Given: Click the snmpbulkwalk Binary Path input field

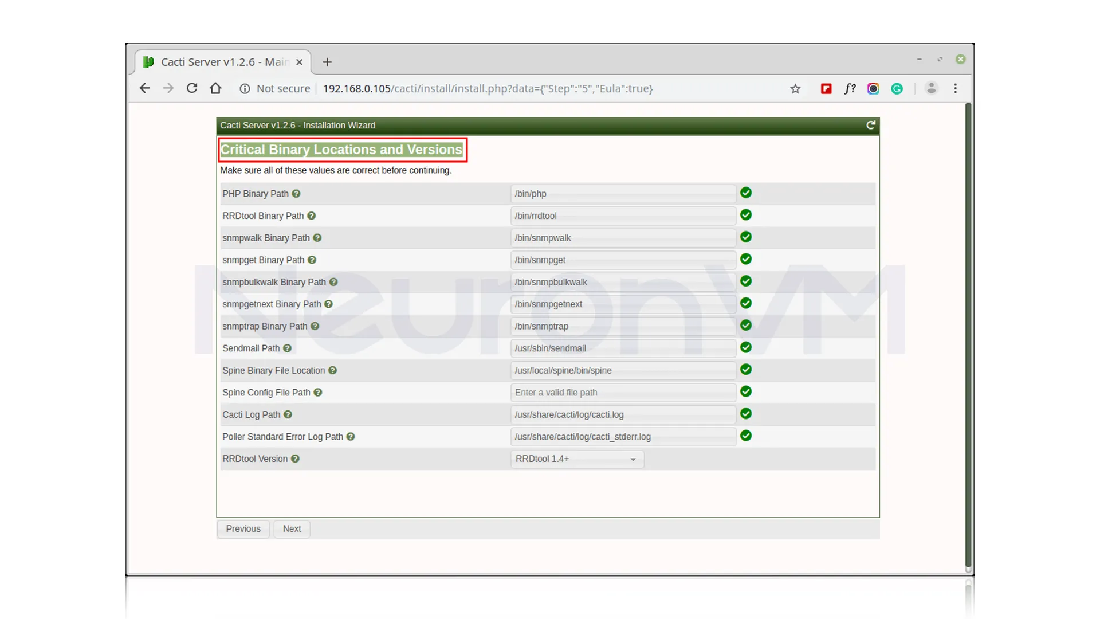Looking at the screenshot, I should [623, 282].
